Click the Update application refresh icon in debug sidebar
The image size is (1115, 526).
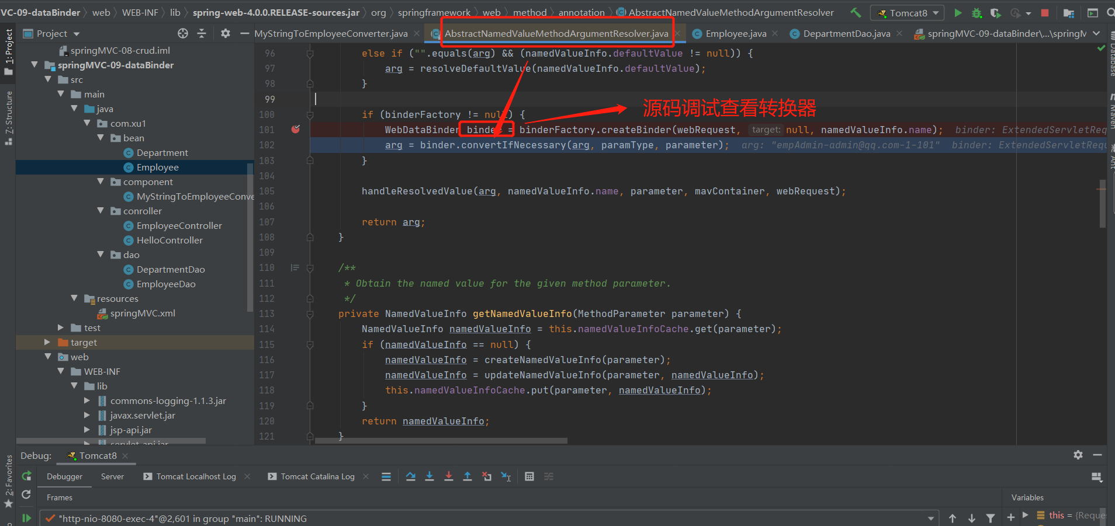click(x=26, y=494)
